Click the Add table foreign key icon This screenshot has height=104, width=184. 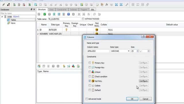(69, 66)
